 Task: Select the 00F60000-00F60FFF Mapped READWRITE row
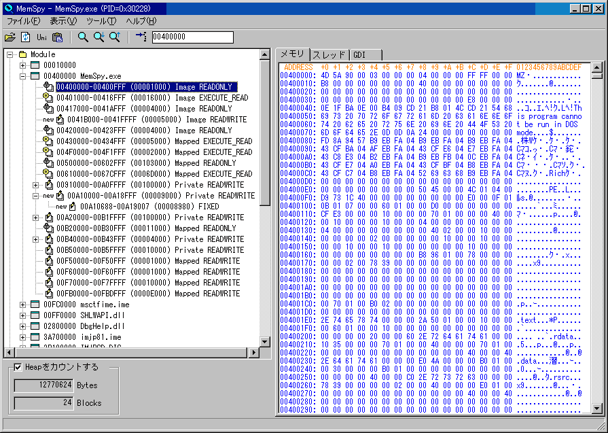coord(148,272)
